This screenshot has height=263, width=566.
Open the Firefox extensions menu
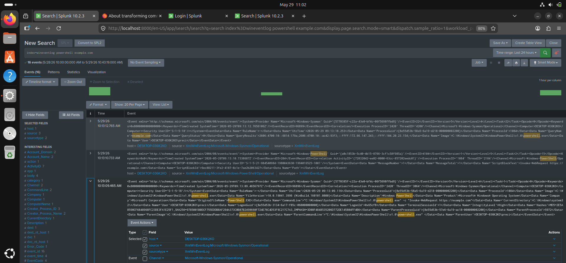tap(548, 28)
